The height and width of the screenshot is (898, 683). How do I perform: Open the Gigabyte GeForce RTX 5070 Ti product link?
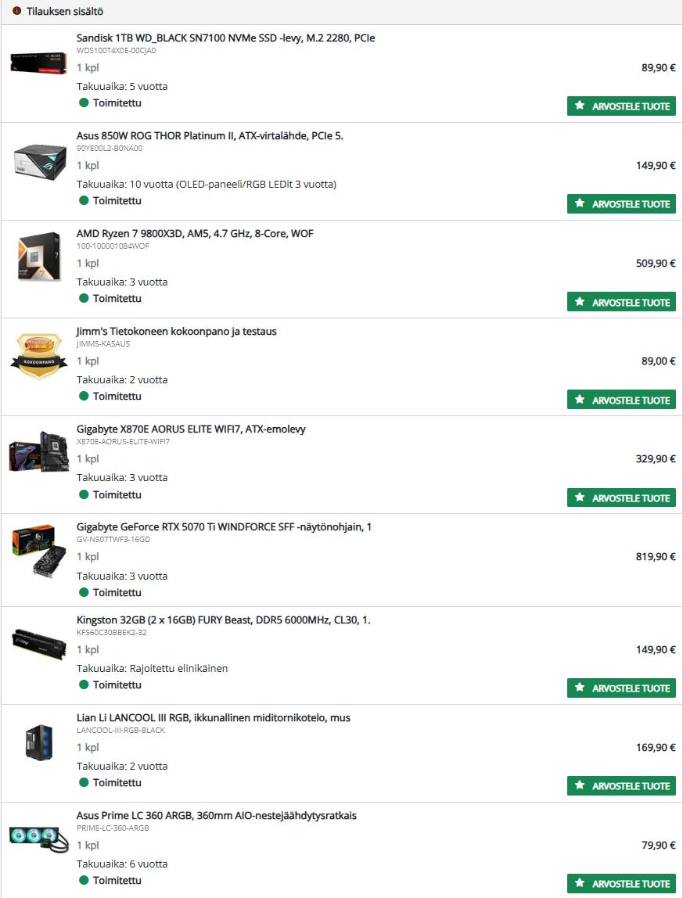click(x=224, y=527)
